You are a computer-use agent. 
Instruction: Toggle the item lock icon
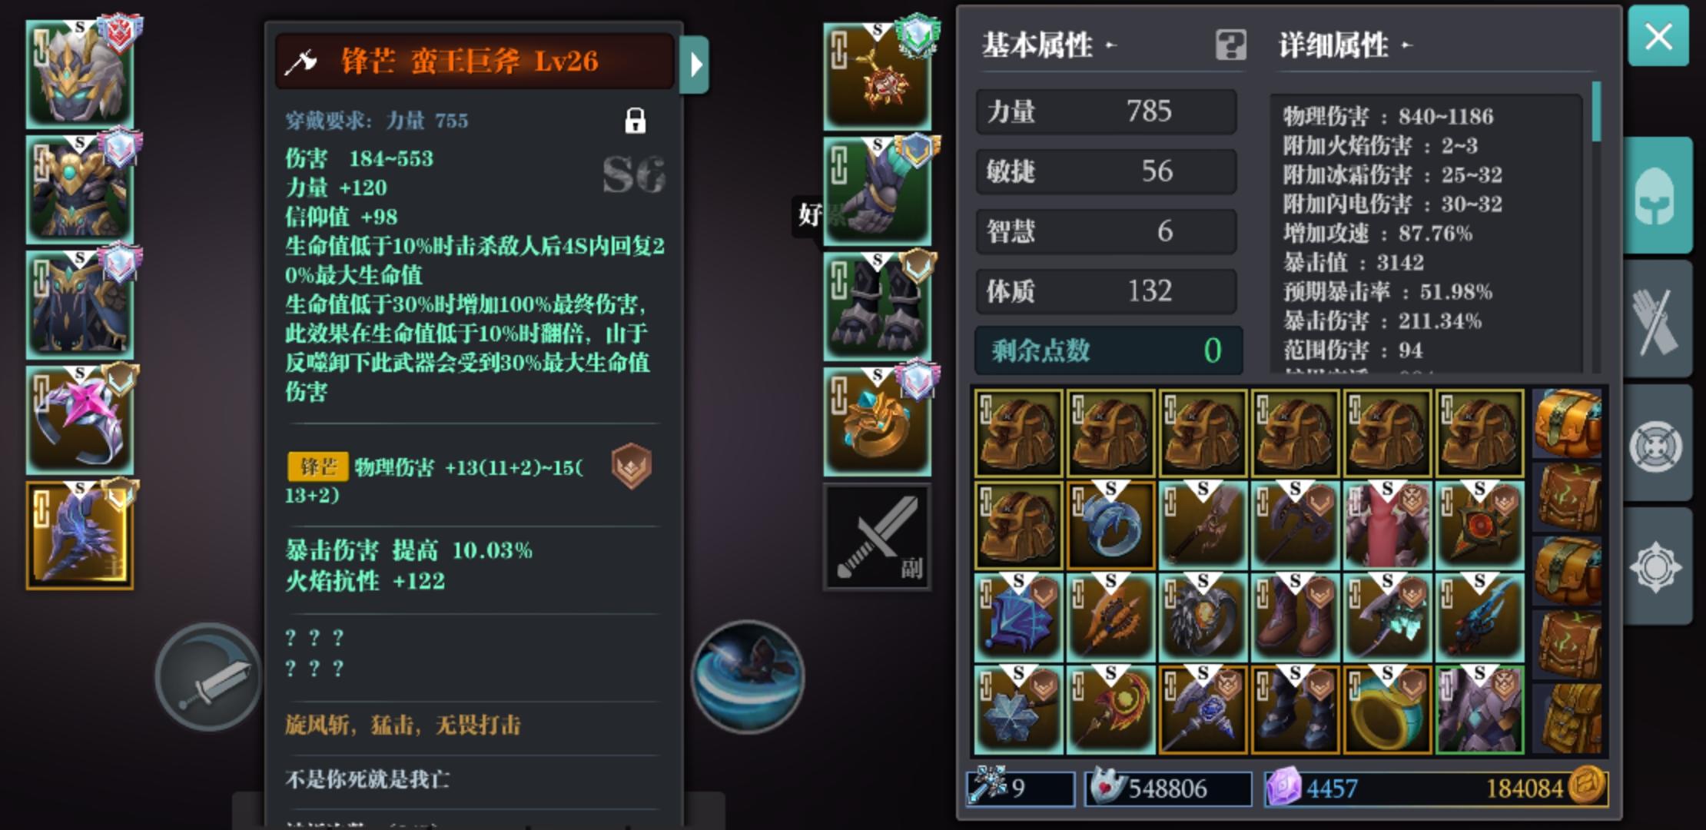click(635, 121)
